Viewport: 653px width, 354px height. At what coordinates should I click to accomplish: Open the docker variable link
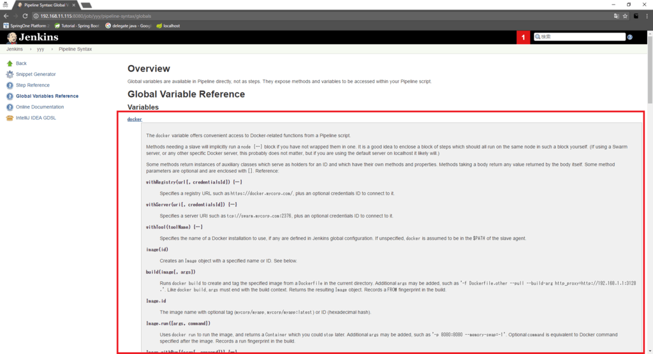pyautogui.click(x=135, y=119)
